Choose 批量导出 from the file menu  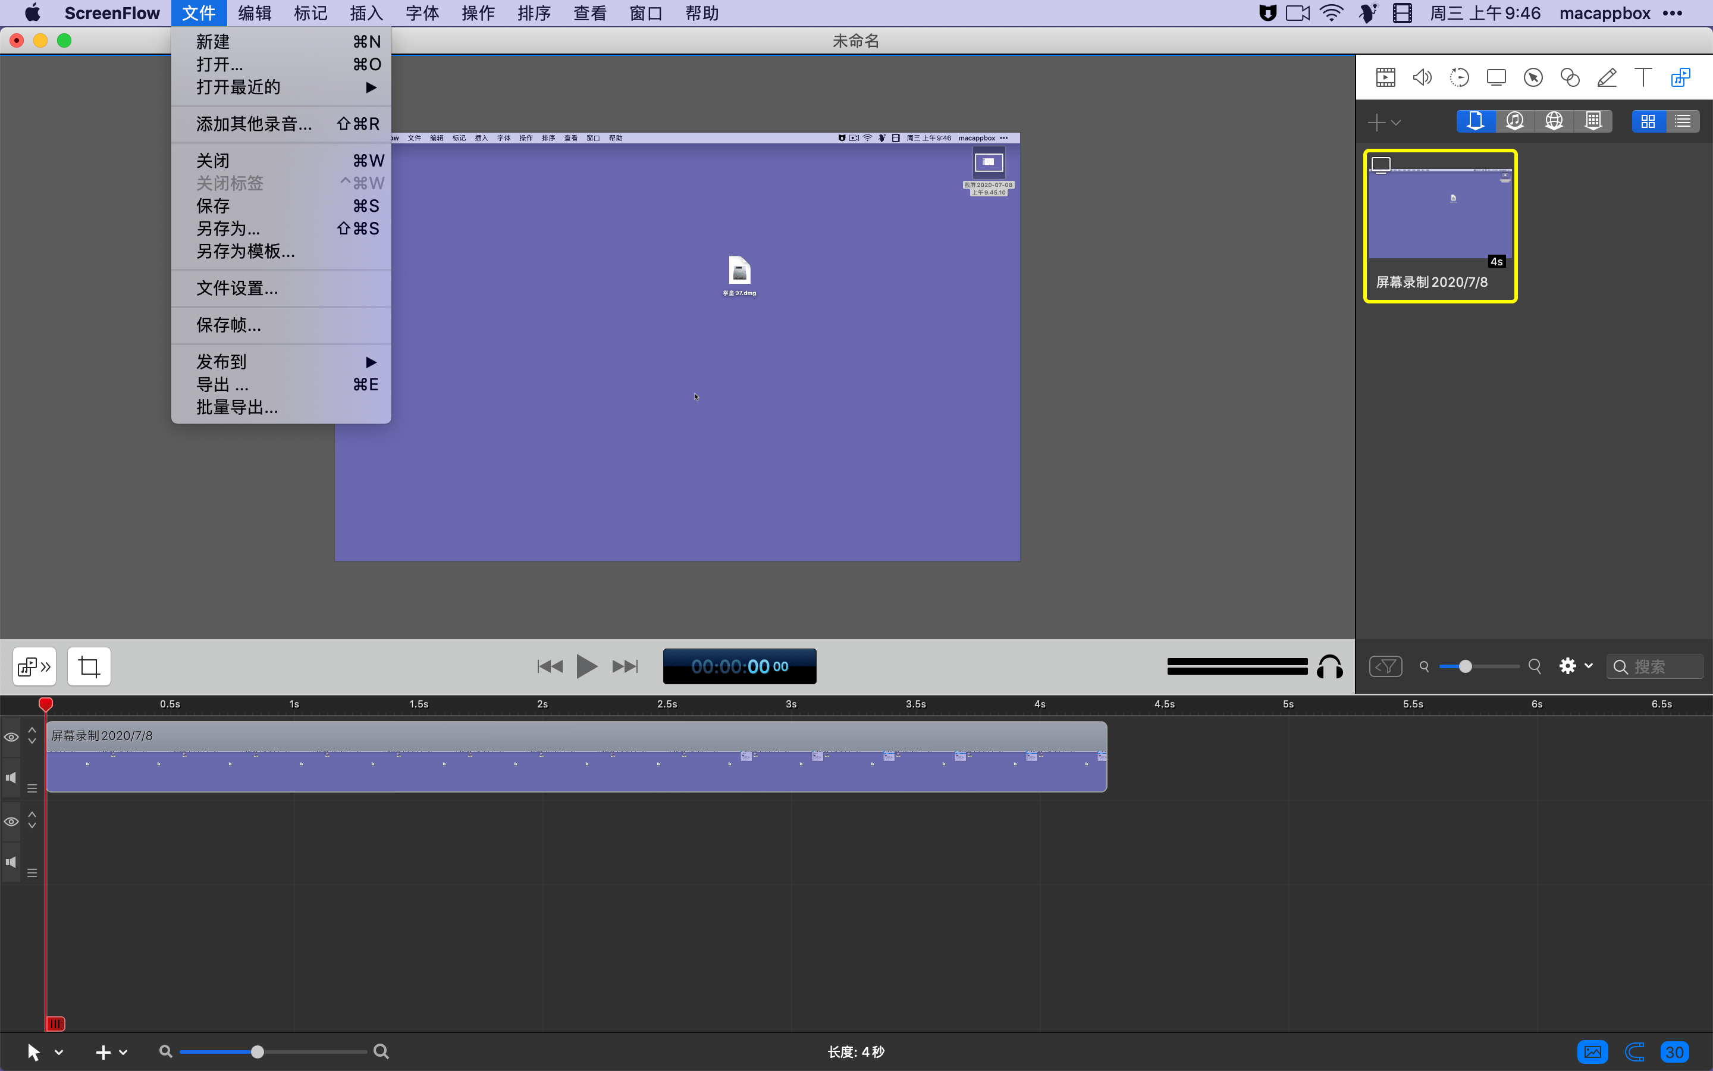[x=236, y=408]
